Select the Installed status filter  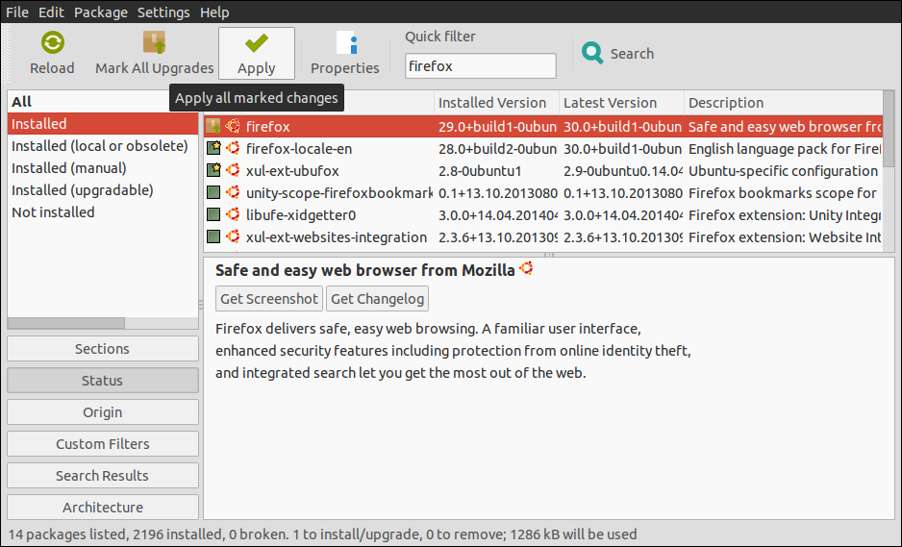(102, 124)
